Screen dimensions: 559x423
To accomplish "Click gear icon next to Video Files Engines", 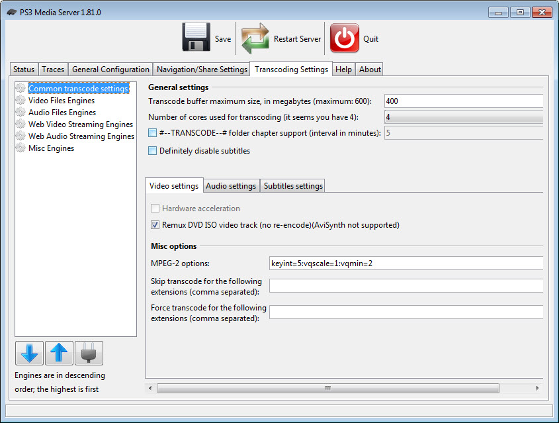I will click(x=21, y=100).
